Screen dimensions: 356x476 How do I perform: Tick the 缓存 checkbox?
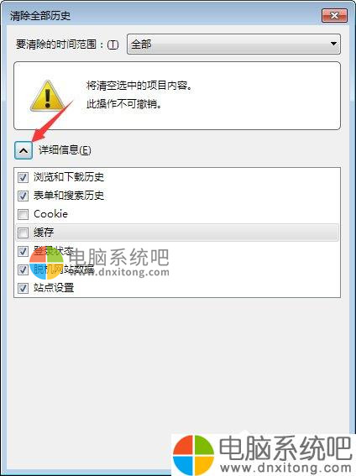[23, 233]
